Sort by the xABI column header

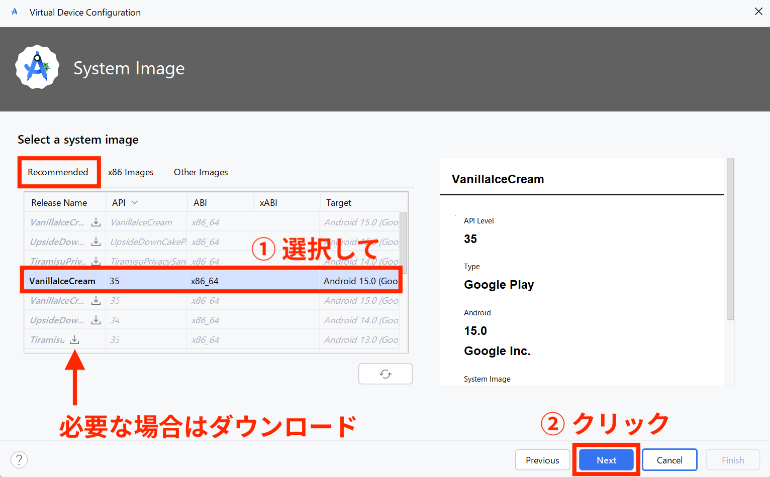(x=268, y=203)
